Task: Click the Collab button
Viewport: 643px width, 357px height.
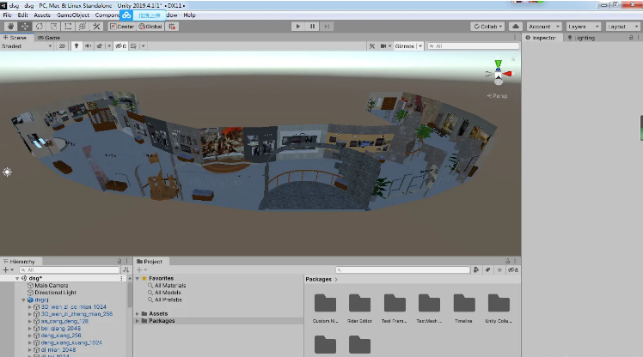Action: pos(487,27)
